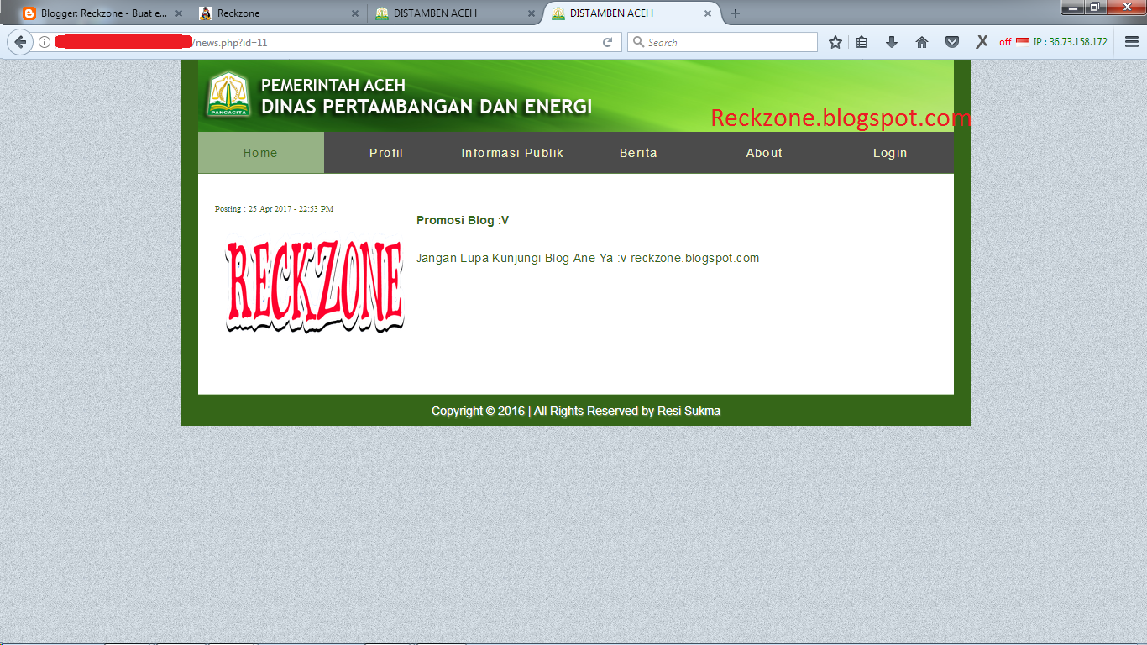Switch to the Reckzone tab

click(x=277, y=13)
